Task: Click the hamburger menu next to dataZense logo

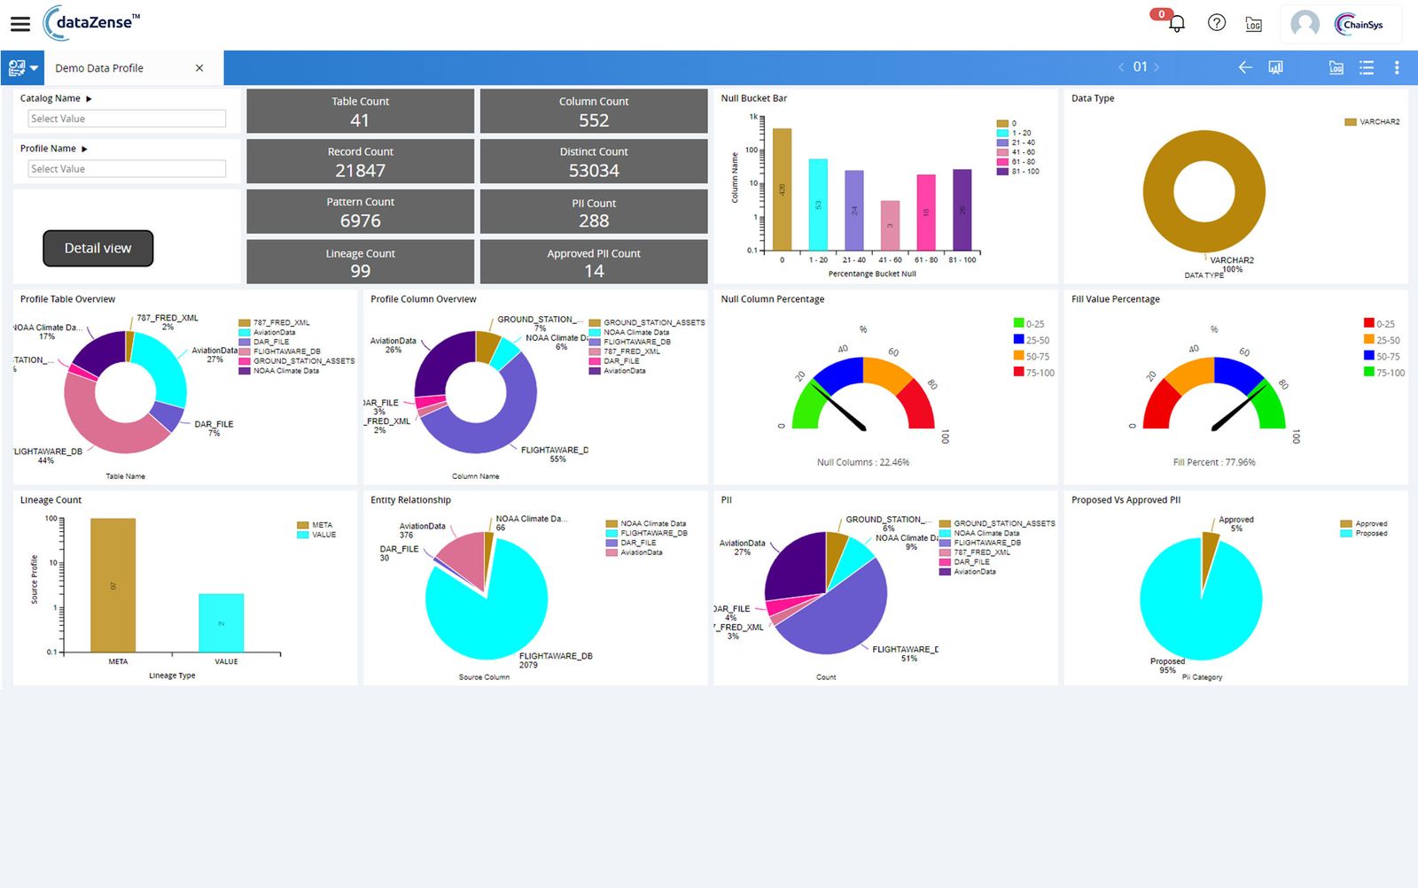Action: coord(19,24)
